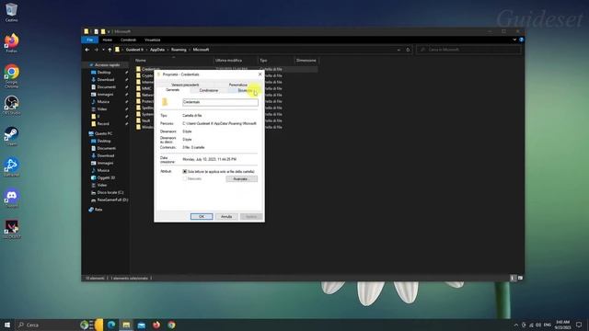589x331 pixels.
Task: Expand the ribbon with chevron
Action: coord(514,40)
